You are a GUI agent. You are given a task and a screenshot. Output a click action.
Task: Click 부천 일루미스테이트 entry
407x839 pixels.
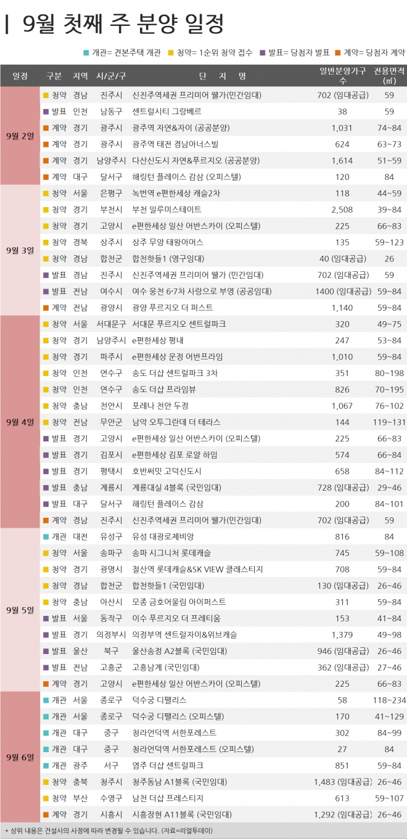tap(168, 210)
